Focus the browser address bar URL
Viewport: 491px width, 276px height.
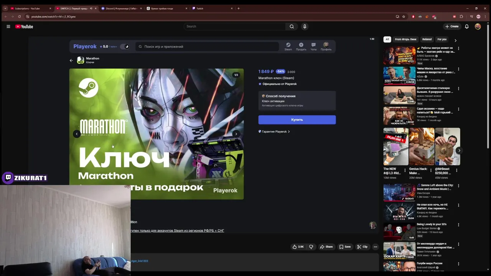click(x=53, y=16)
